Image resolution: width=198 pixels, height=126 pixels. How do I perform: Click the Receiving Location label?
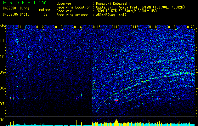tap(73, 7)
